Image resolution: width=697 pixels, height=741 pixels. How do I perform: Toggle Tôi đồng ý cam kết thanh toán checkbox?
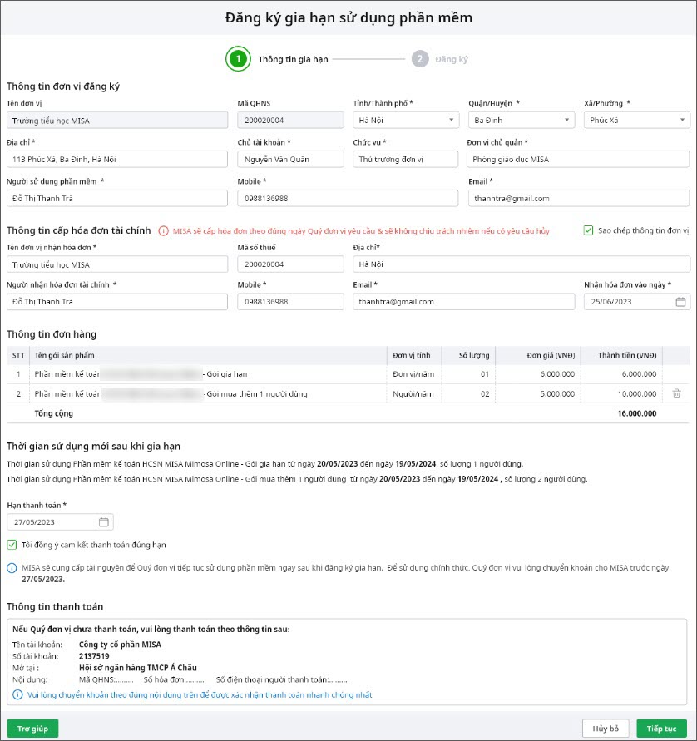[x=12, y=545]
